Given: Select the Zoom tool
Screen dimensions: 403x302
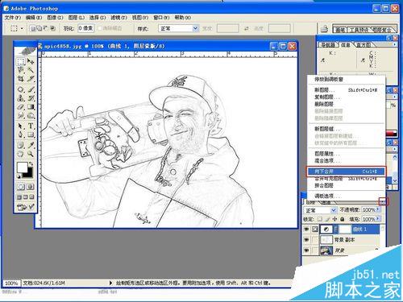Looking at the screenshot, I should (31, 154).
